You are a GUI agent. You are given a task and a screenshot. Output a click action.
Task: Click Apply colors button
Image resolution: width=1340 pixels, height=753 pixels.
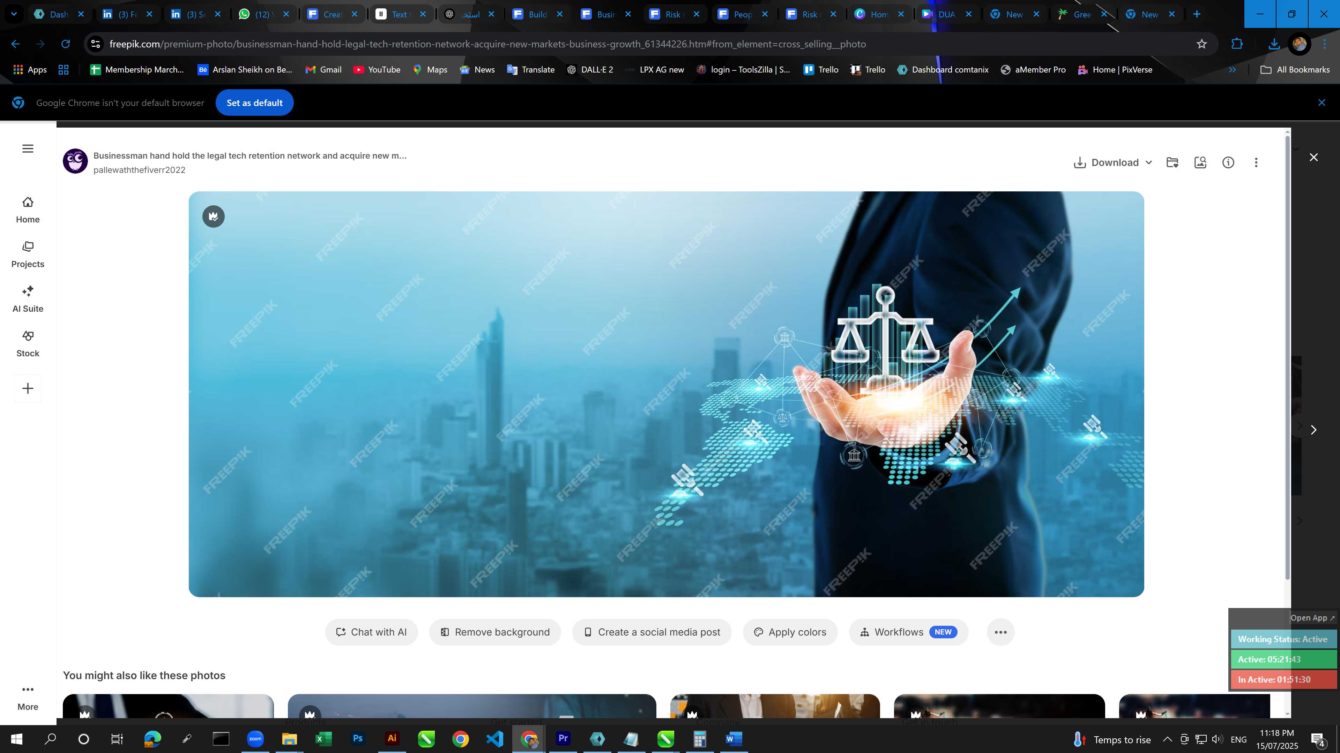790,632
